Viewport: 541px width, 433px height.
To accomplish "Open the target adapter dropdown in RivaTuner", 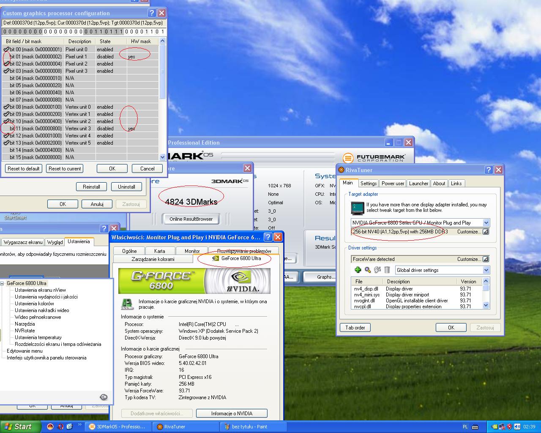I will pyautogui.click(x=486, y=223).
